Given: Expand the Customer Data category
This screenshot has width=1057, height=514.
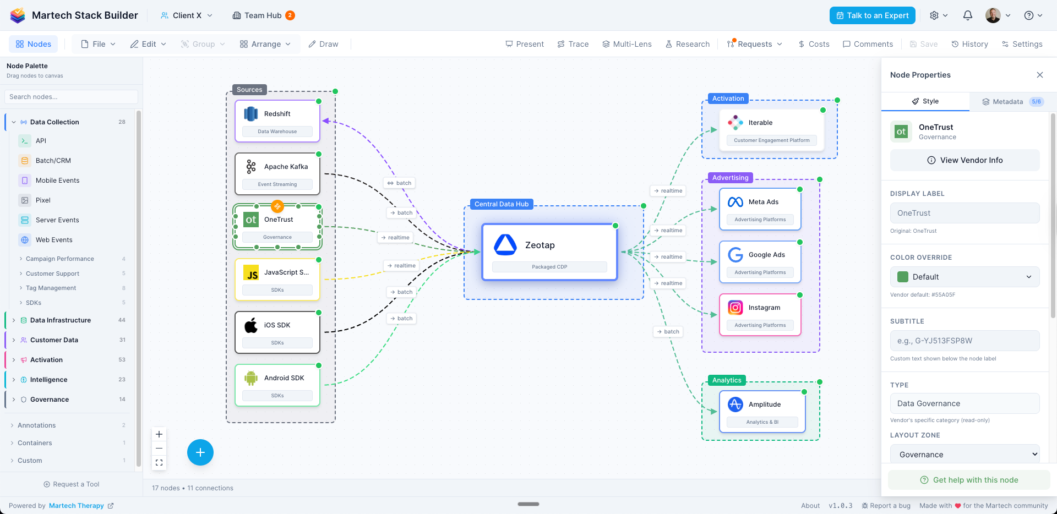Looking at the screenshot, I should pyautogui.click(x=14, y=340).
